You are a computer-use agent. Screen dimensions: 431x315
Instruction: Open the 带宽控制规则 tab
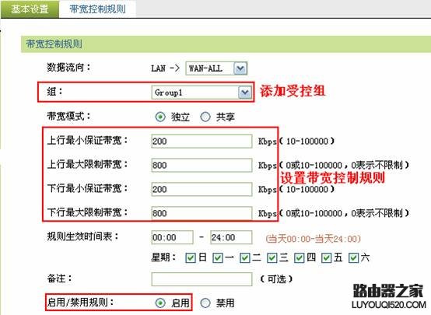(97, 9)
